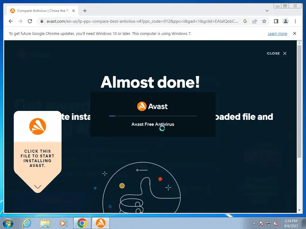Click CLOSE on the Almost done overlay

tap(277, 53)
